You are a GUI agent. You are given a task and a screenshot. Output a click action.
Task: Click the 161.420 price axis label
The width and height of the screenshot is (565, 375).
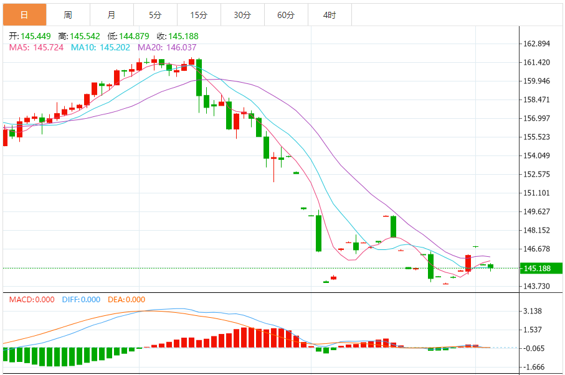pos(536,62)
